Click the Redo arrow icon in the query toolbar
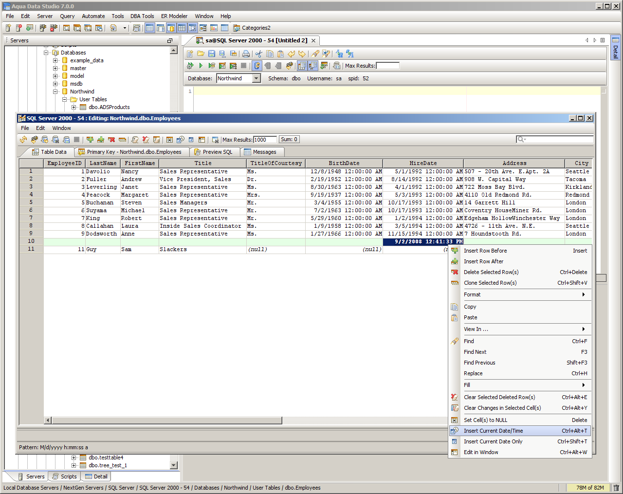This screenshot has width=623, height=494. click(302, 54)
